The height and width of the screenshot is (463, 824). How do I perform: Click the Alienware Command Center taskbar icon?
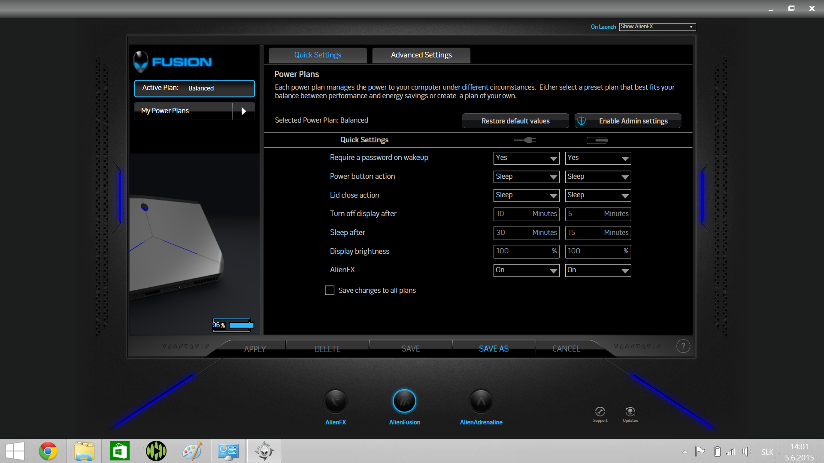click(x=264, y=451)
